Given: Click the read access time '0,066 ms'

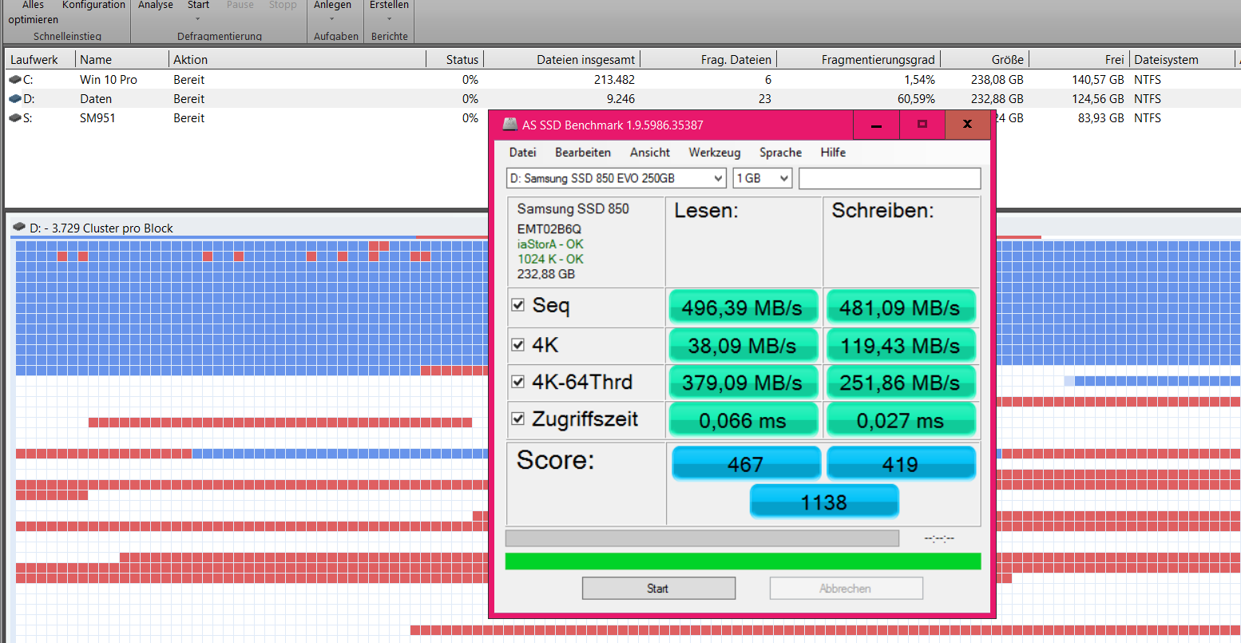Looking at the screenshot, I should point(743,420).
